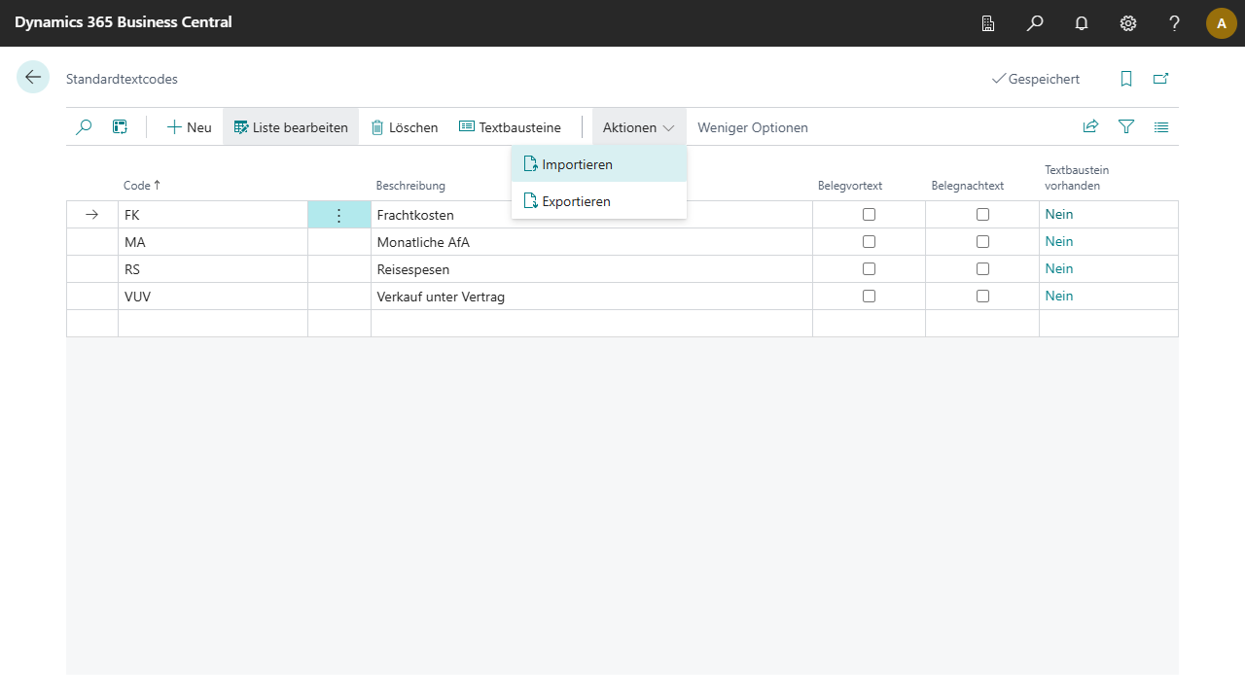Open the settings gear

pyautogui.click(x=1128, y=23)
